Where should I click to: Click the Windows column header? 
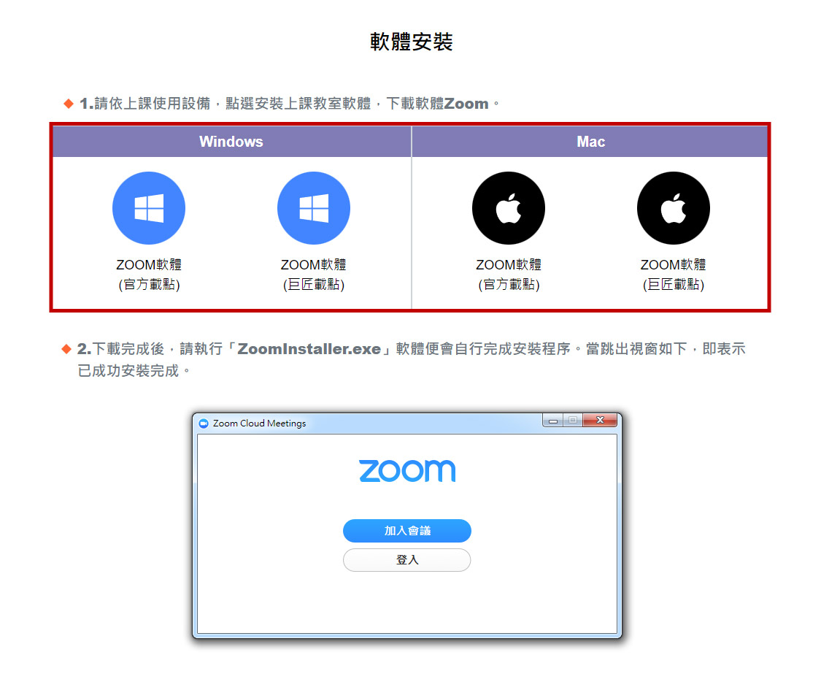(x=231, y=142)
